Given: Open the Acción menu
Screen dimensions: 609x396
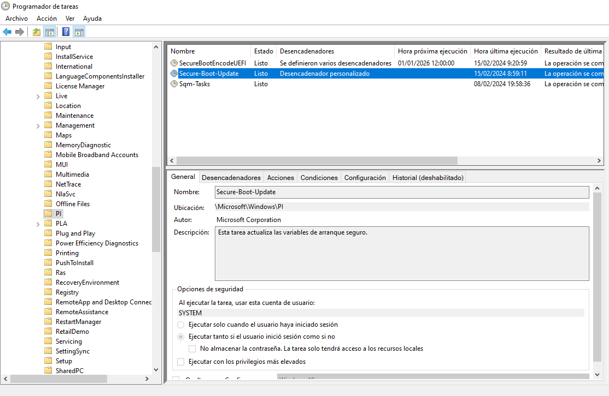Looking at the screenshot, I should click(46, 19).
